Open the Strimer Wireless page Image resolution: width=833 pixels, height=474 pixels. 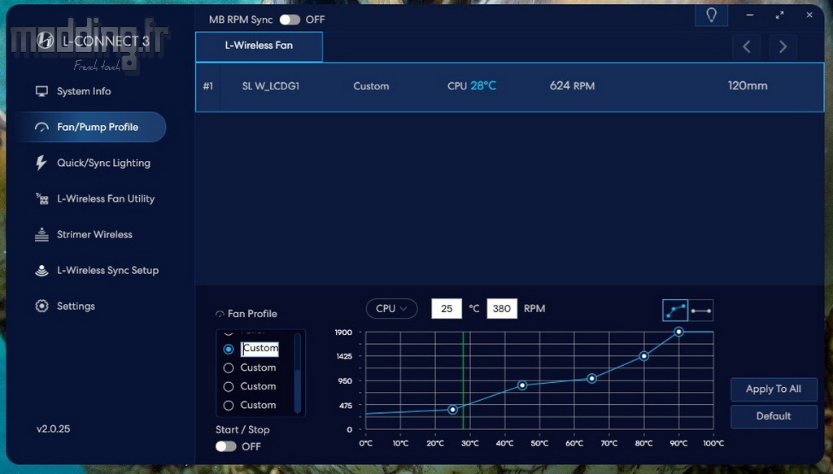coord(94,234)
